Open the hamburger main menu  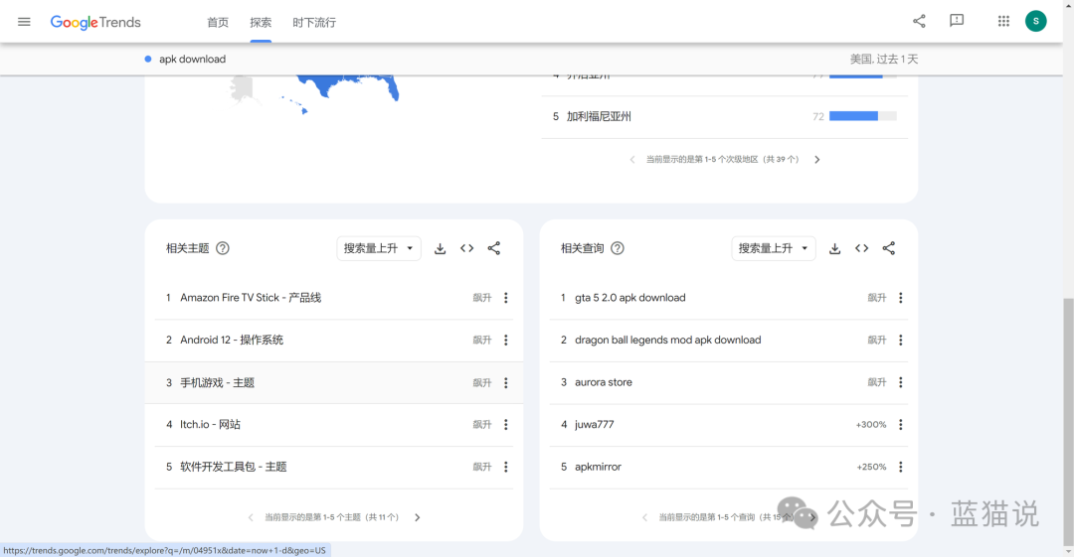[x=24, y=22]
